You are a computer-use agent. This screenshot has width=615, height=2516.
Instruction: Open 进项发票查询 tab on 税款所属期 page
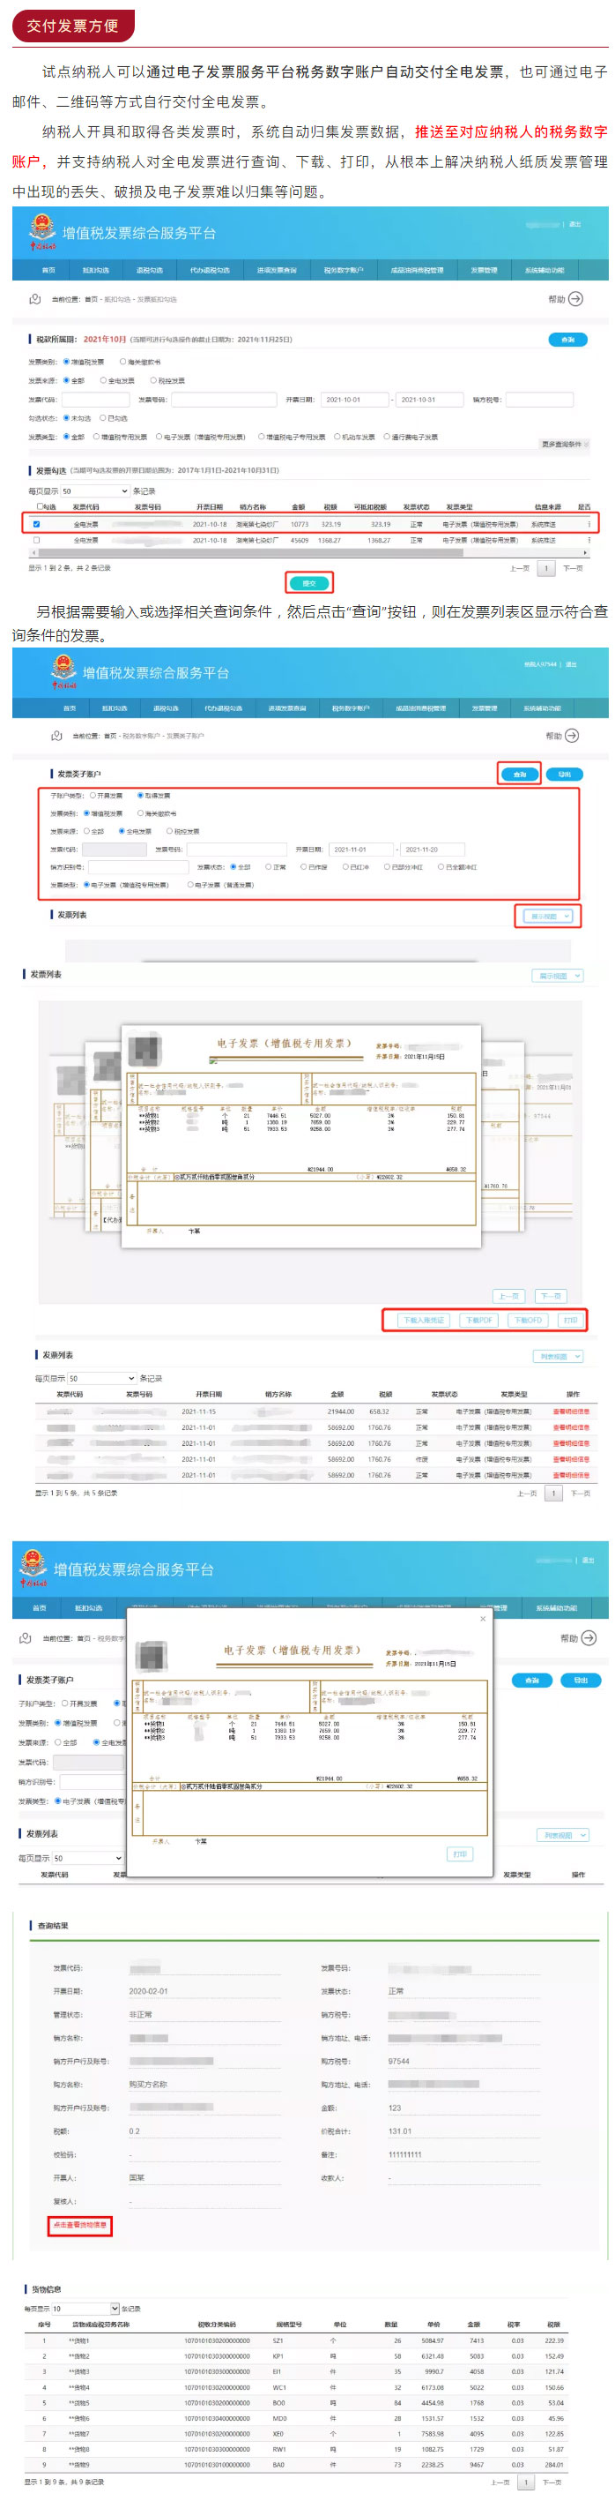pos(277,271)
